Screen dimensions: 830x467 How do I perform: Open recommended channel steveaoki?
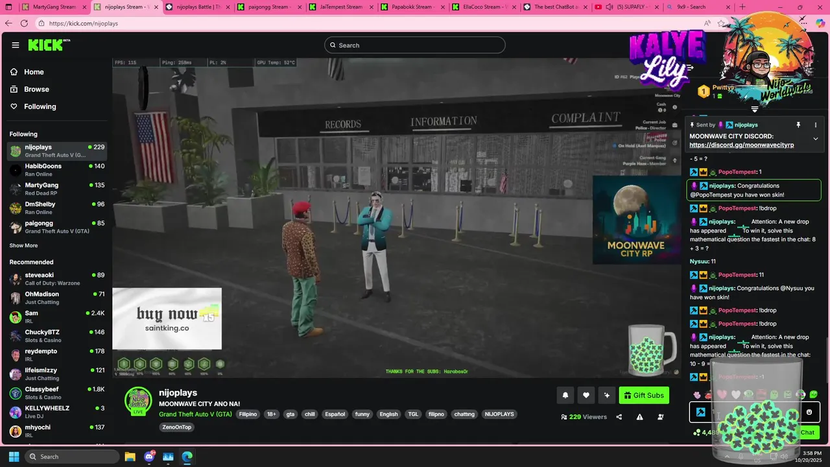(57, 279)
